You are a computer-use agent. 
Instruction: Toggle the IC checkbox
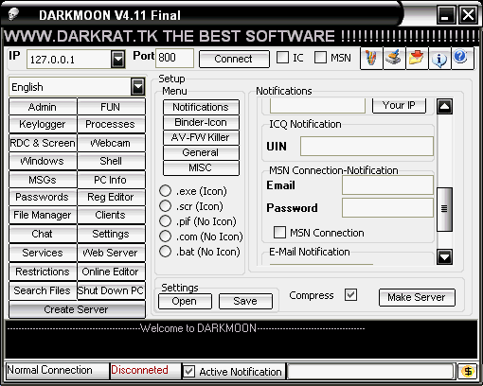click(282, 58)
